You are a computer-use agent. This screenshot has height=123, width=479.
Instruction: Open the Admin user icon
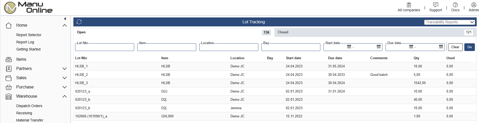[474, 5]
